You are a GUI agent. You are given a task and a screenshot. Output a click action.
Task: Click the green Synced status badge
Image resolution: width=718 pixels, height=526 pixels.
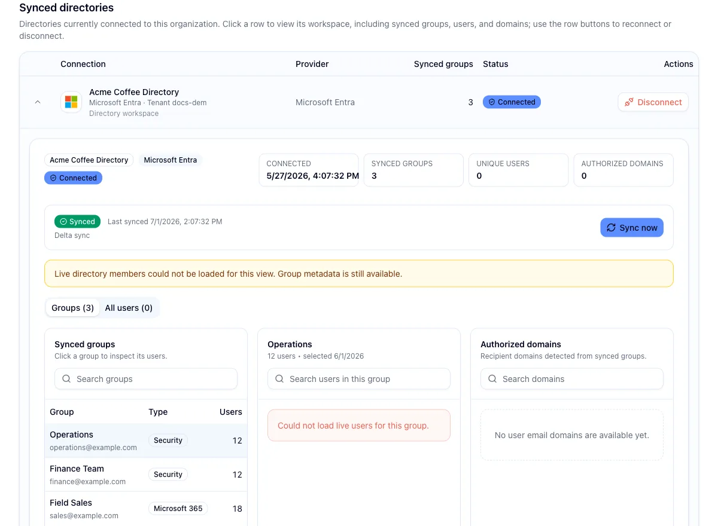77,222
